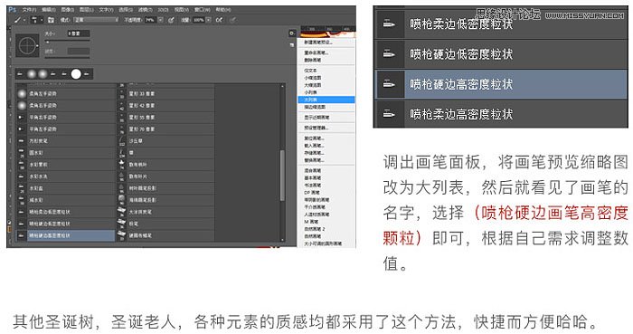This screenshot has width=633, height=334.
Task: Choose 重命名画笔 menu entry
Action: (316, 52)
